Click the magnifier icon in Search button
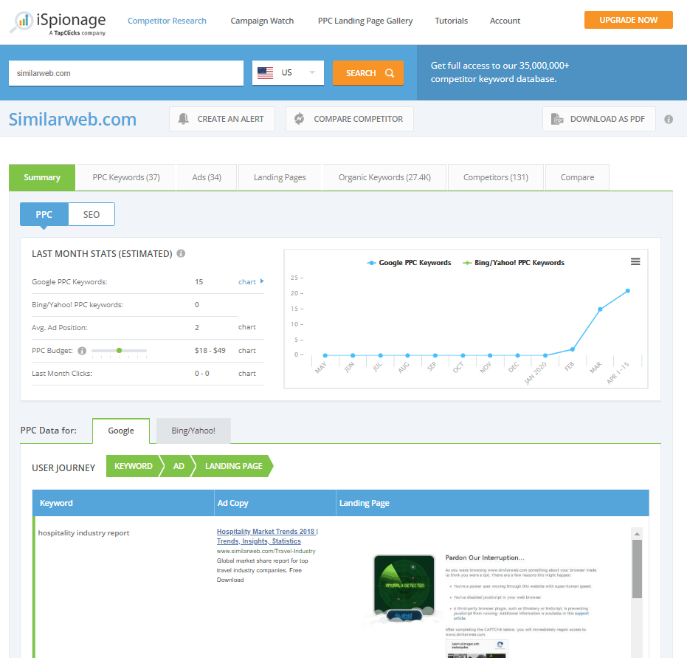Image resolution: width=687 pixels, height=658 pixels. 389,73
